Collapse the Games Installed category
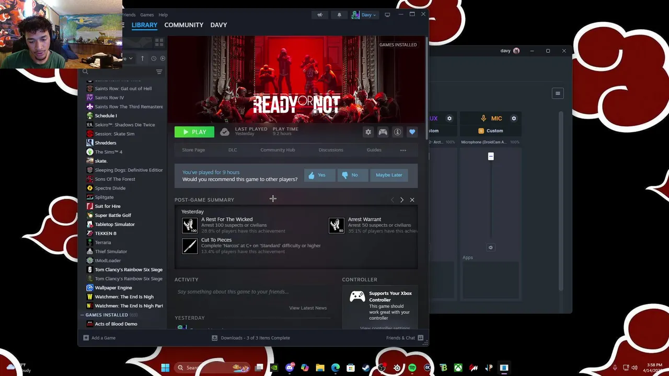 pos(82,315)
